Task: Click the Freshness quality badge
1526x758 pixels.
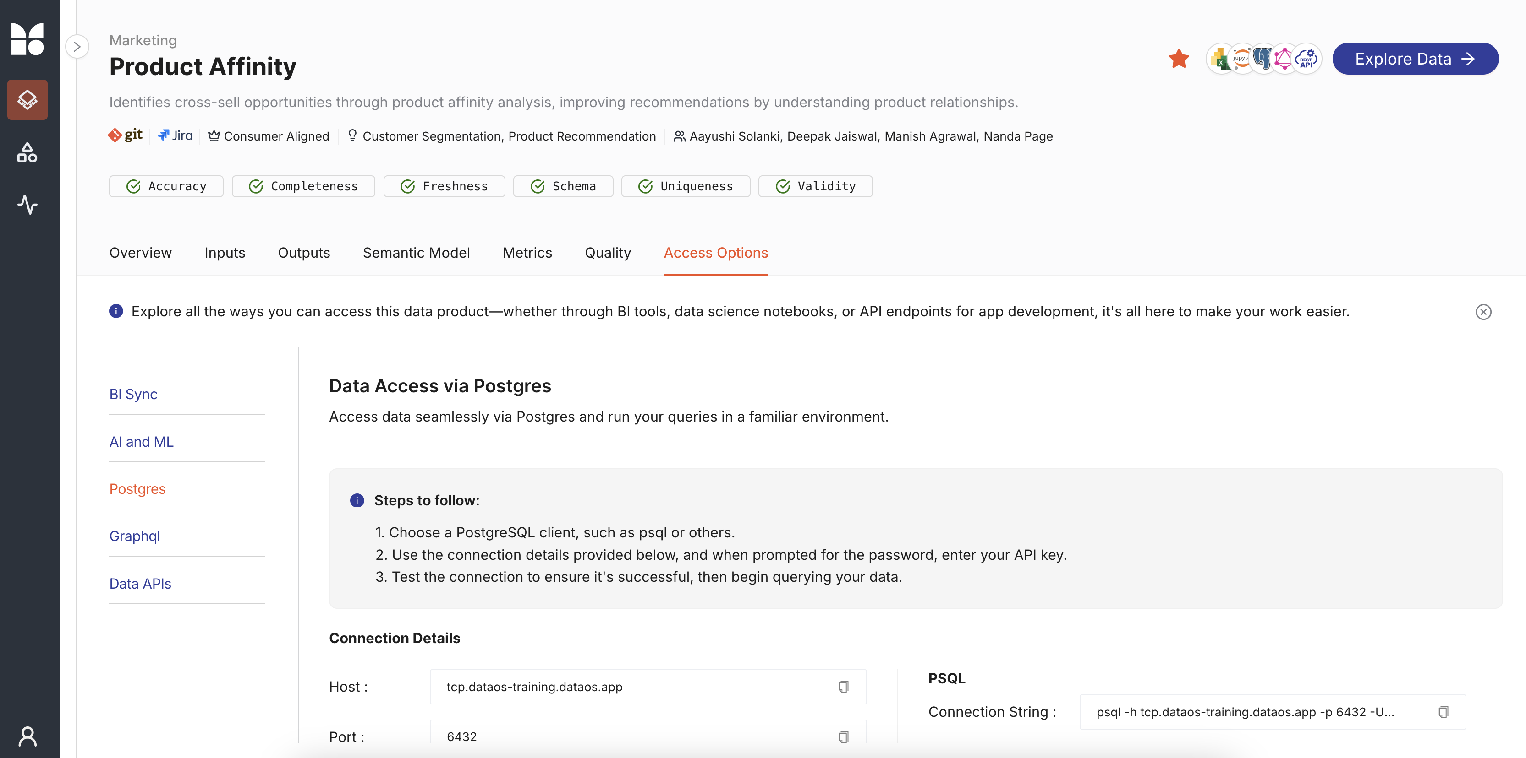Action: click(x=445, y=186)
